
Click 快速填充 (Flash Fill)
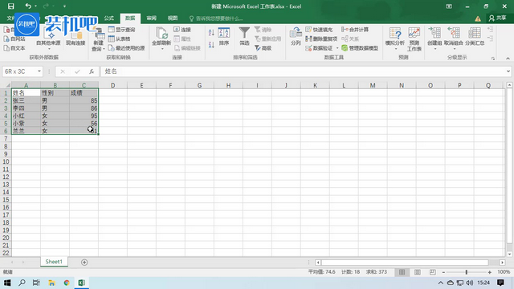(320, 30)
